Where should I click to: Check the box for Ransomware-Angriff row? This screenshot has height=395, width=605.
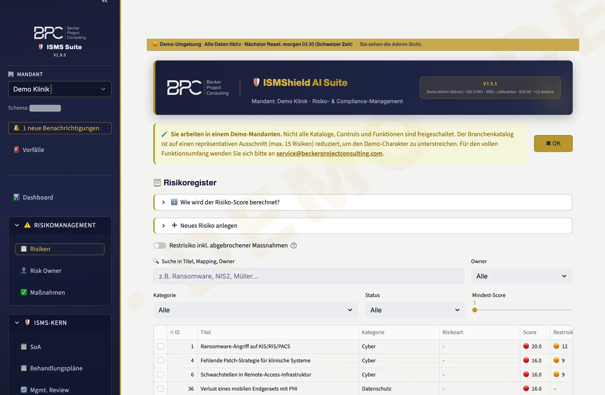click(160, 346)
